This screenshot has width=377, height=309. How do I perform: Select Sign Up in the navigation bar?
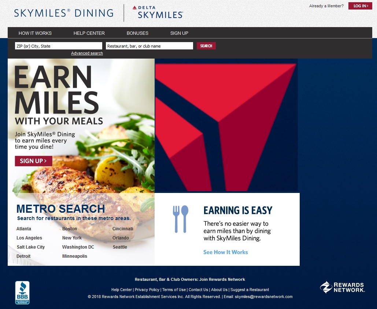(x=180, y=33)
